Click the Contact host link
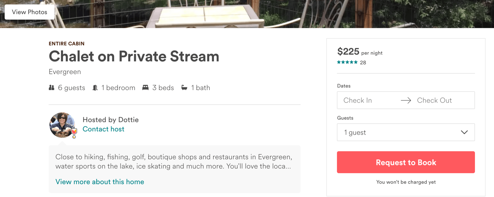494x197 pixels. point(103,129)
